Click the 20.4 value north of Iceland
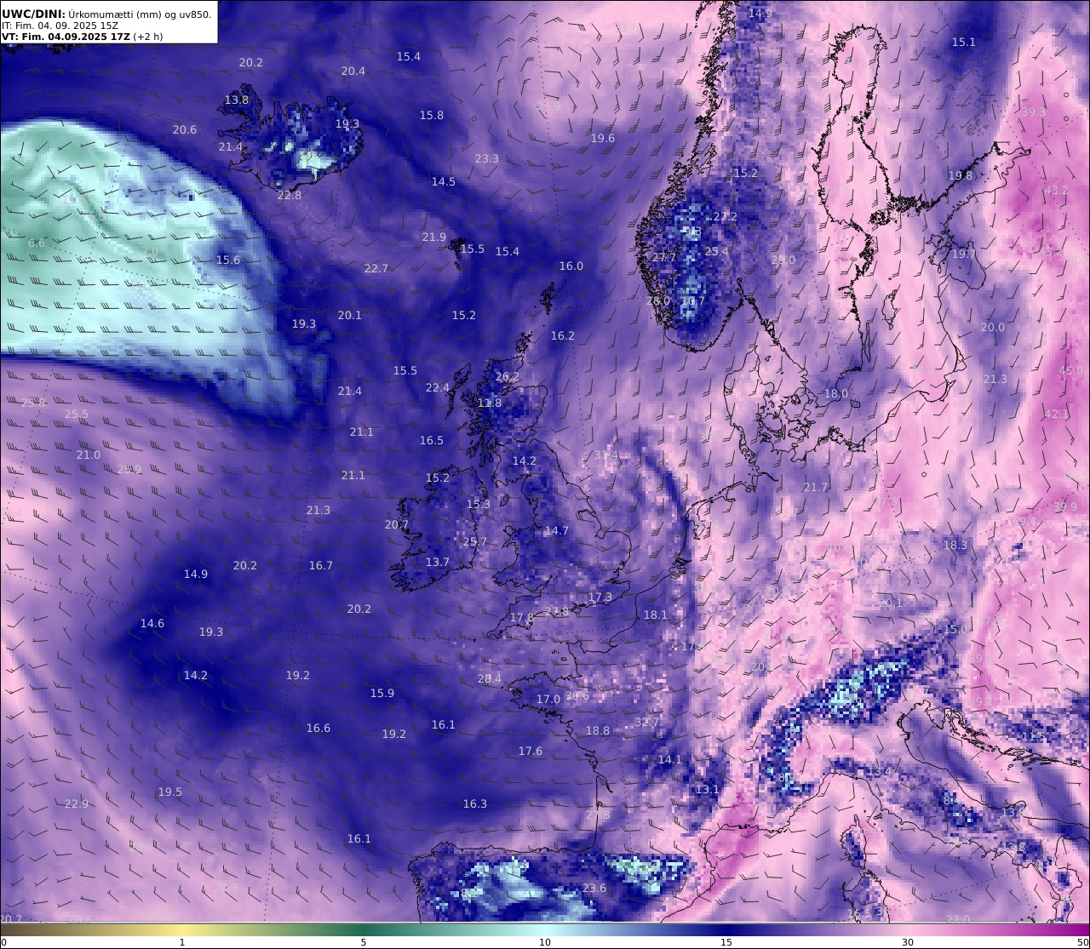1090x949 pixels. click(x=353, y=71)
